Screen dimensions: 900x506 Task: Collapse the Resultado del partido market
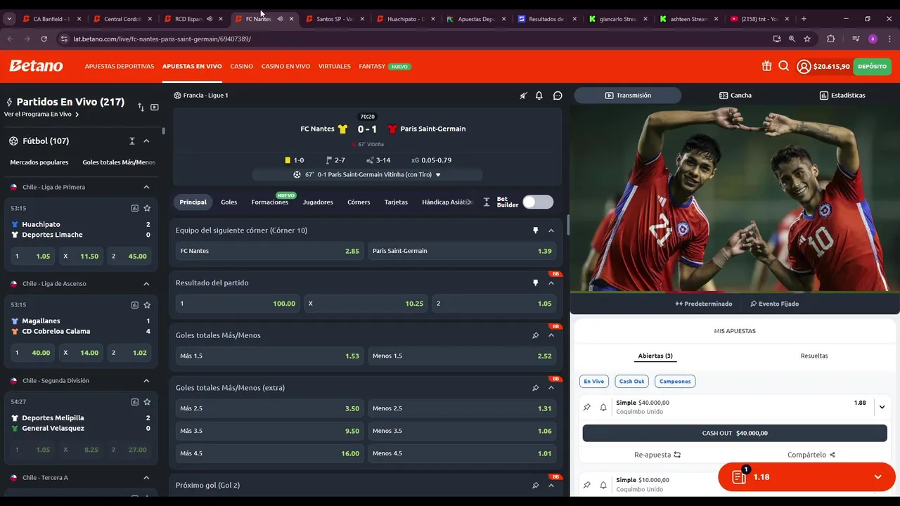tap(551, 283)
